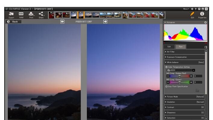Click the RAW development icon
Viewport: 213px width, 120px height.
(x=21, y=15)
